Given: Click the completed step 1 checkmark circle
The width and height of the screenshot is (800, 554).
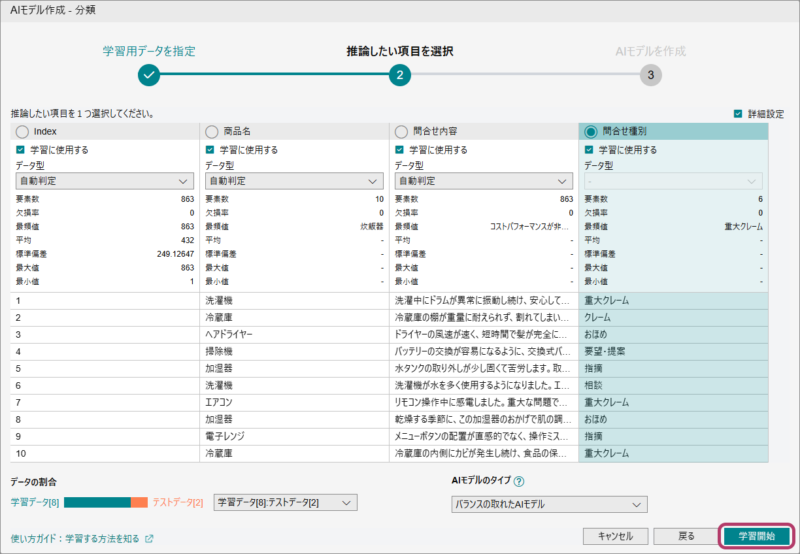Looking at the screenshot, I should click(x=149, y=74).
